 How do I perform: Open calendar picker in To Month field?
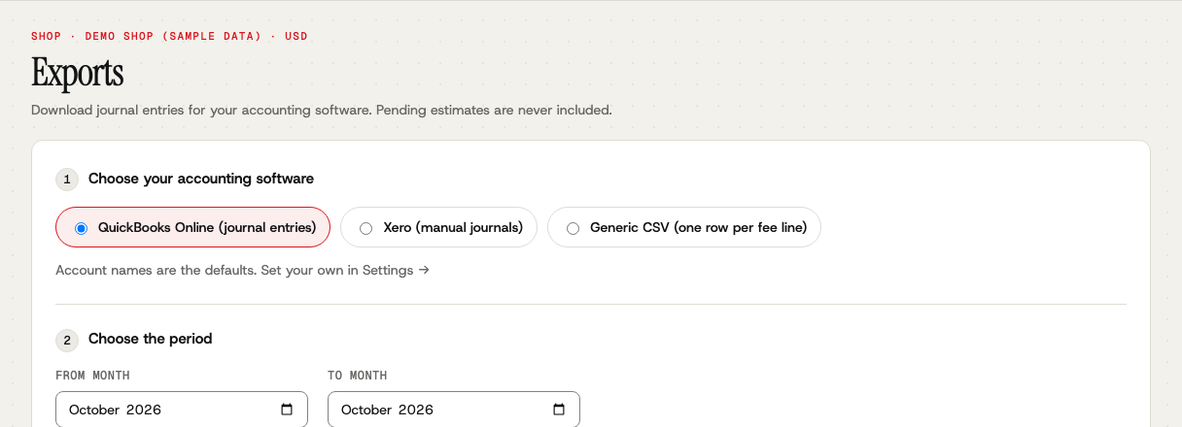coord(559,410)
